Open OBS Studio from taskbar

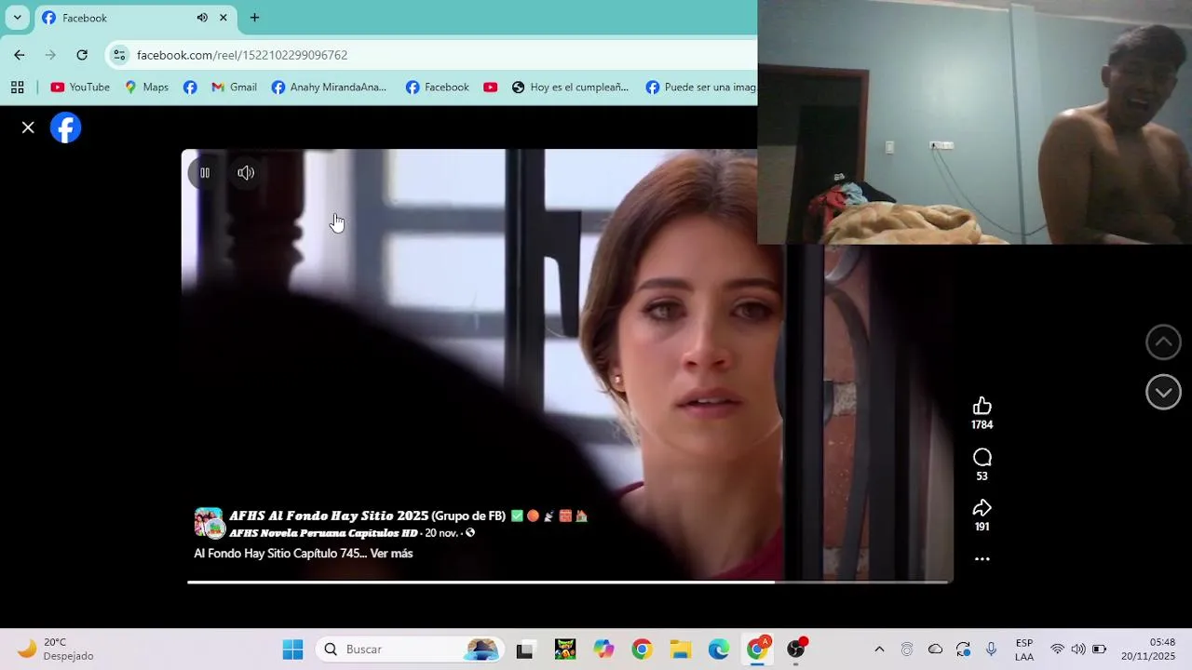click(796, 650)
